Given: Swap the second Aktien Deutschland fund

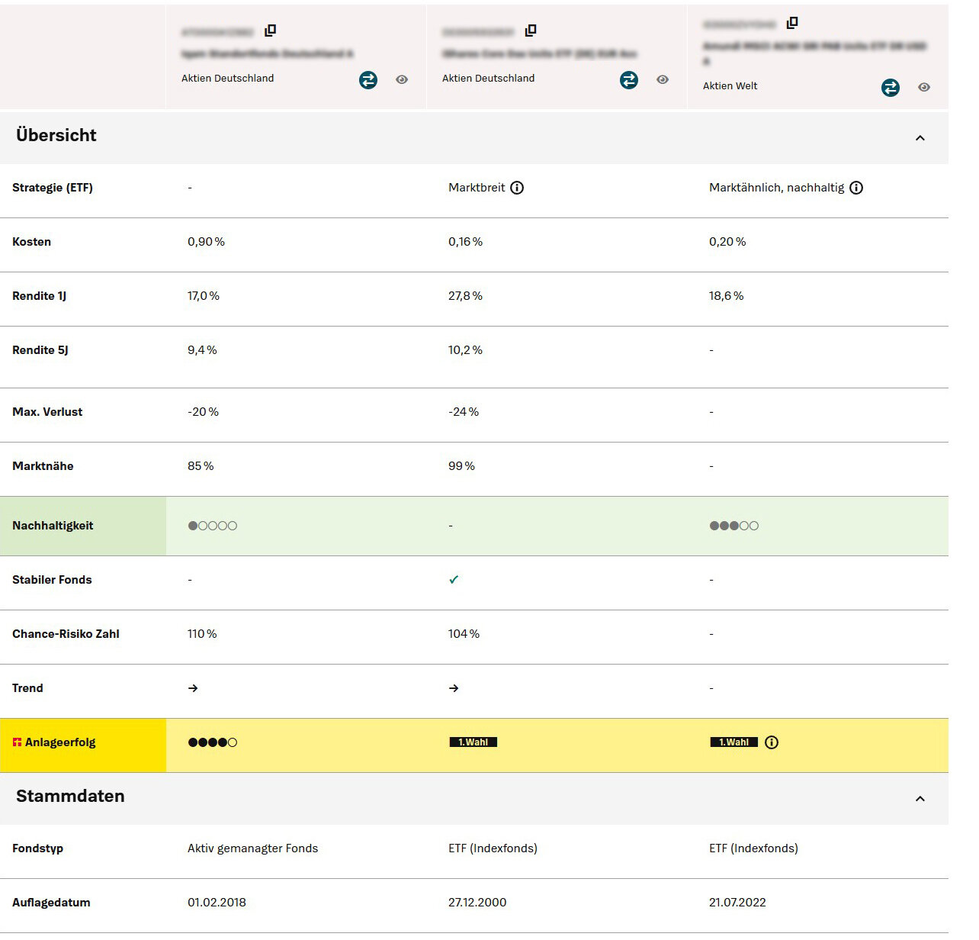Looking at the screenshot, I should 629,80.
